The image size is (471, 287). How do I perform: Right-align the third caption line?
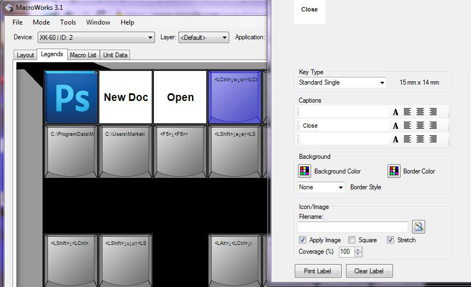coord(433,139)
